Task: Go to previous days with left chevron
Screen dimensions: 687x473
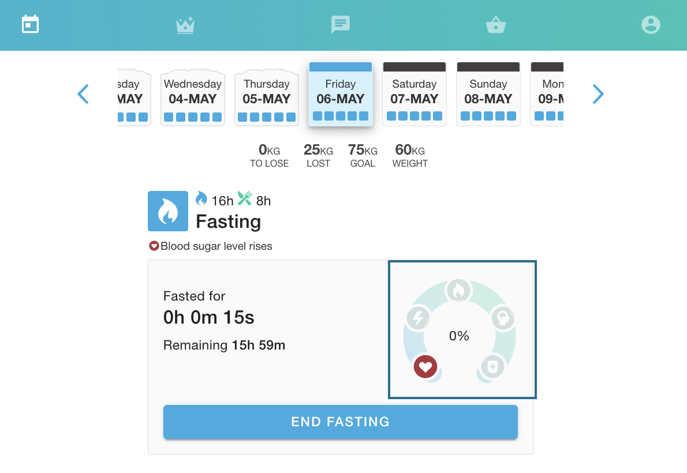Action: [84, 94]
